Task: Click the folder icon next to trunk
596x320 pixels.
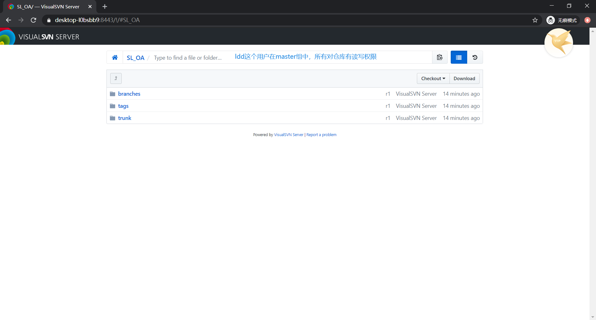Action: [113, 118]
